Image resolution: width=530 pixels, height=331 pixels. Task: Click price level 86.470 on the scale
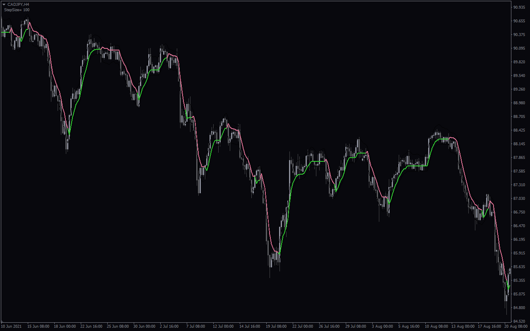pos(519,226)
